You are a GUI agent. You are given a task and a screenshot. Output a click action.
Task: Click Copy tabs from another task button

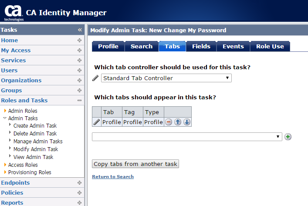[x=135, y=164]
